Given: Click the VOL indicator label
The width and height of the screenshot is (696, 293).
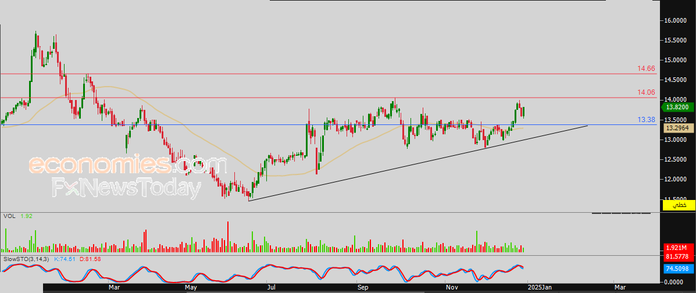Looking at the screenshot, I should point(9,216).
